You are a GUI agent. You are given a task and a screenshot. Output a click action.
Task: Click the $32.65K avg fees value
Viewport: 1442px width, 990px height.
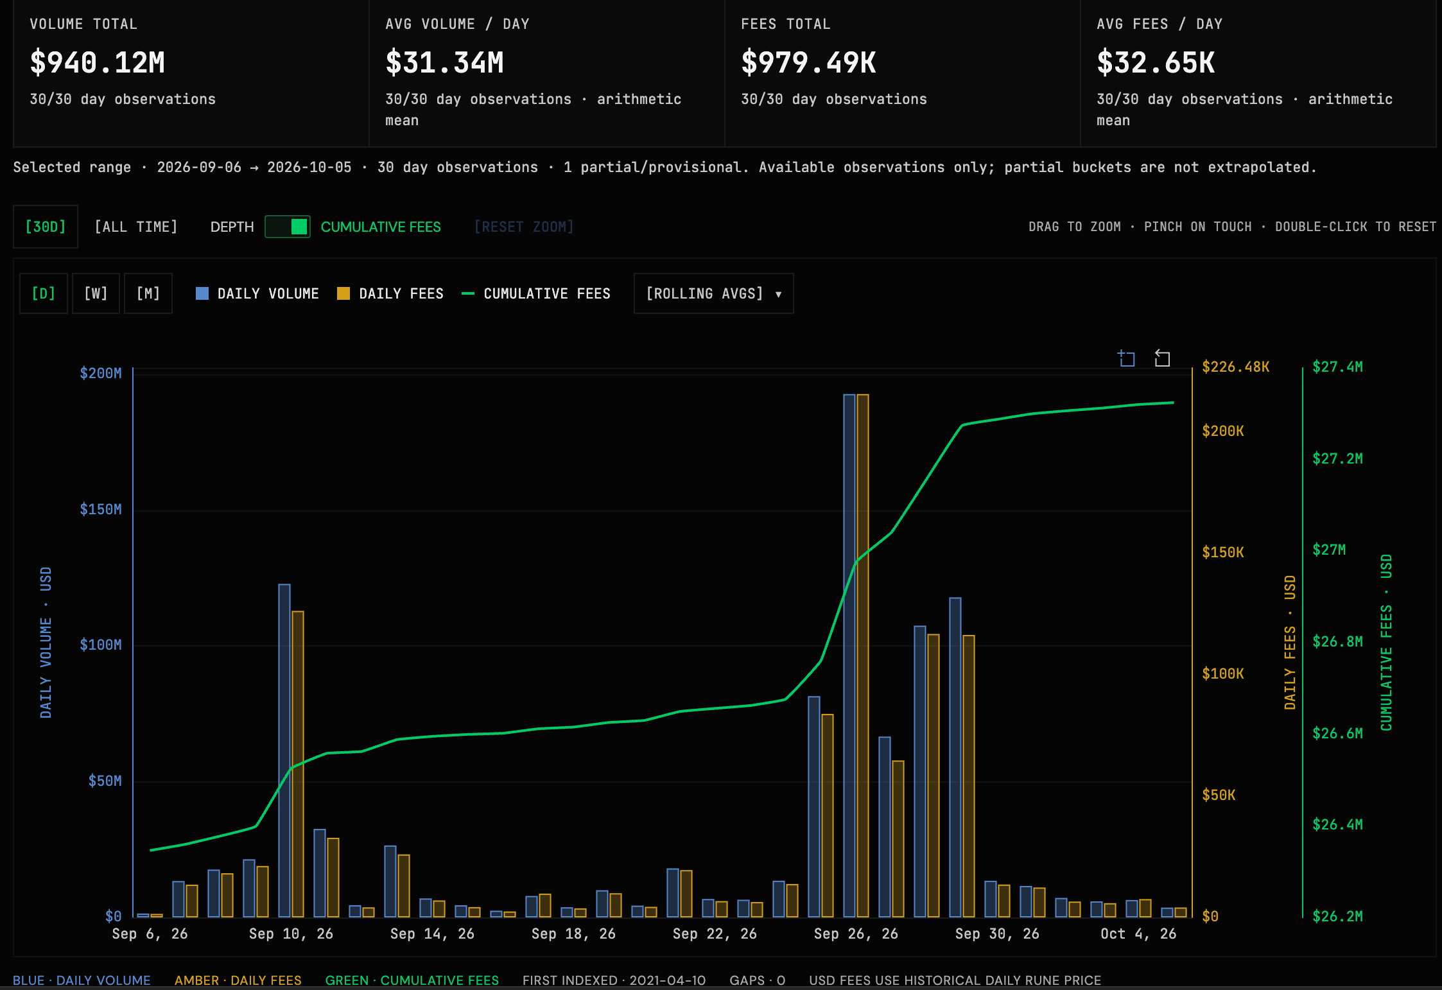1156,62
